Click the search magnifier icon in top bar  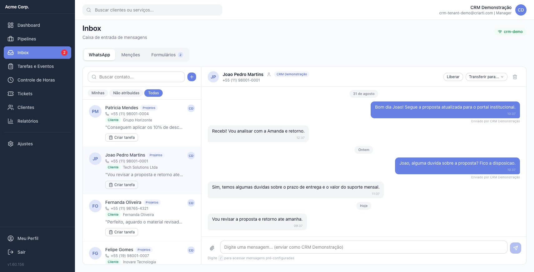click(x=89, y=10)
